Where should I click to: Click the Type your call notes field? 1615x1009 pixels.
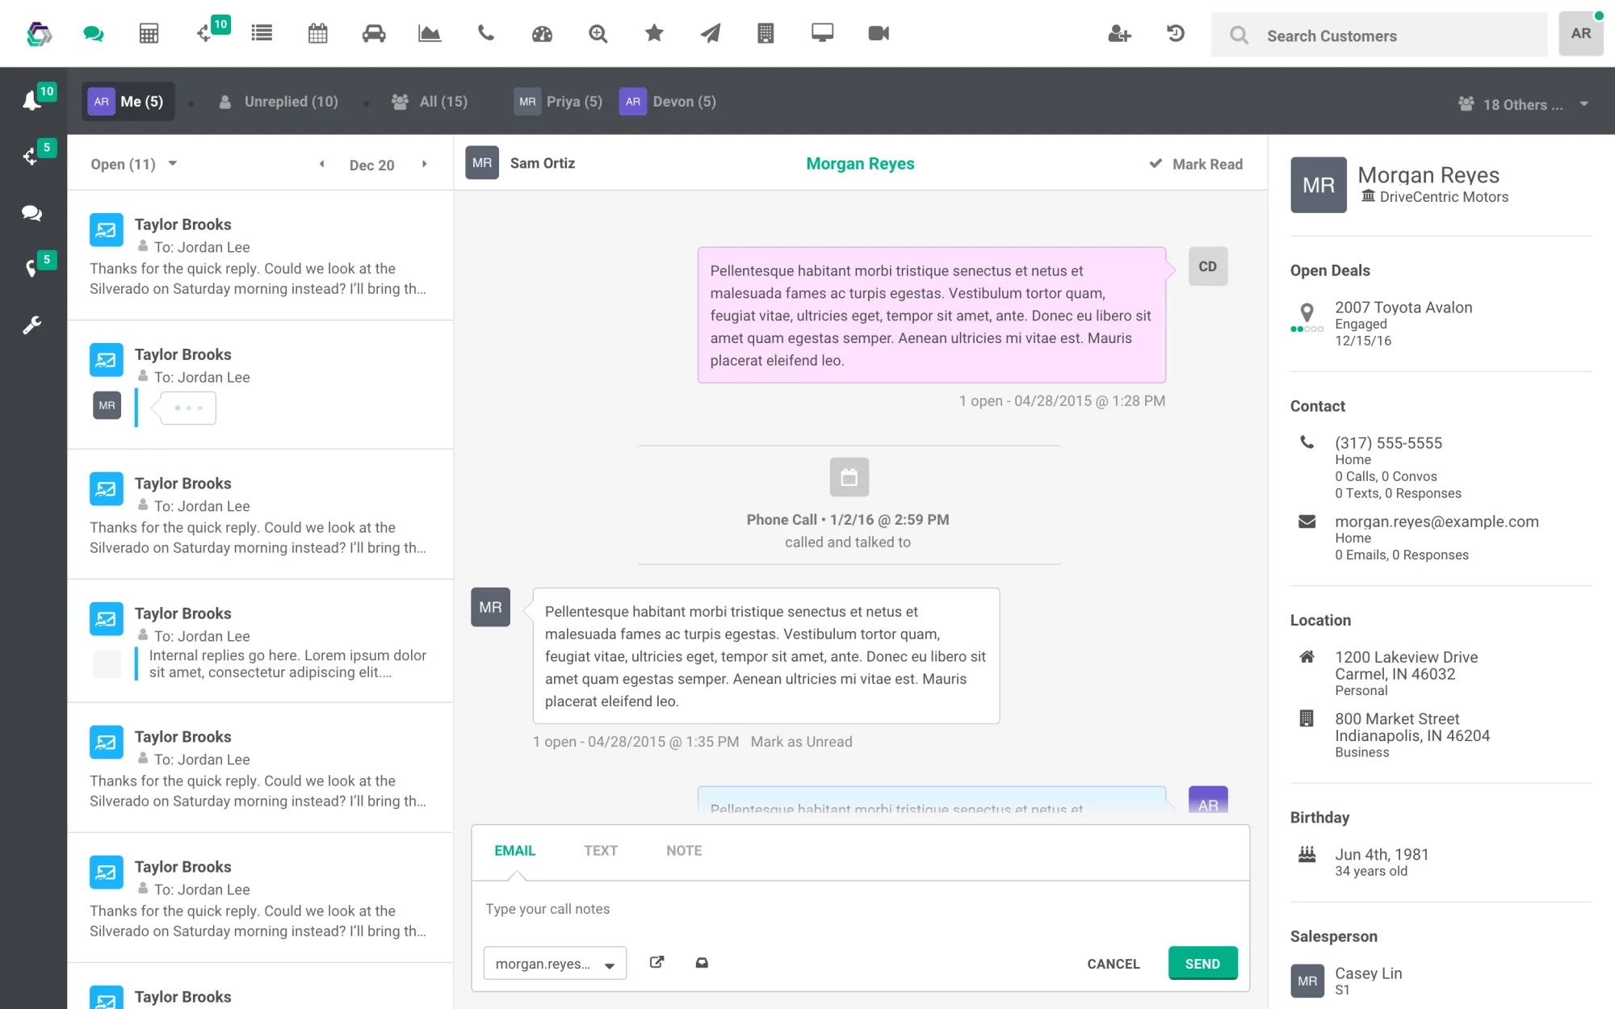(x=860, y=909)
